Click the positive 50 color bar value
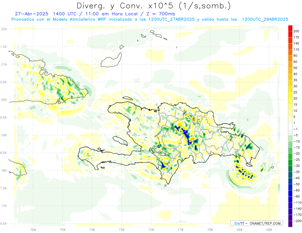Viewport: 302px width, 233px height. (296, 68)
